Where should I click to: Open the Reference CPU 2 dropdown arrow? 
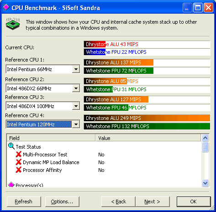point(76,88)
